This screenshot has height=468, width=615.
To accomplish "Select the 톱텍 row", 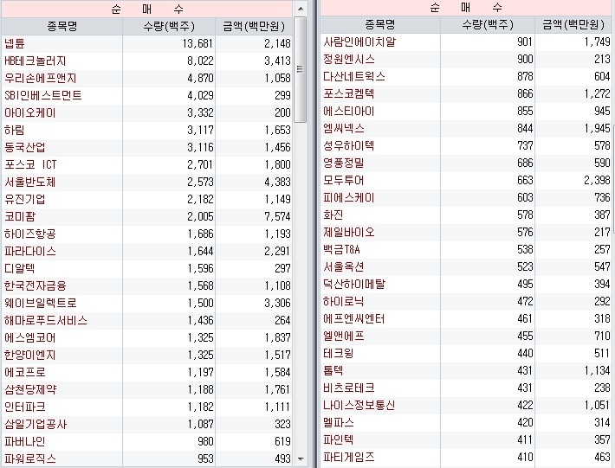I will pos(466,370).
